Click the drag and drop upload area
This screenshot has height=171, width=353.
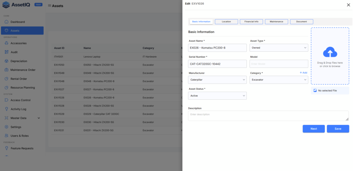330,56
